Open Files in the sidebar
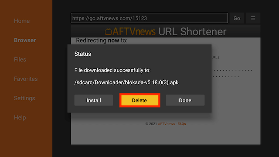The width and height of the screenshot is (279, 157). [x=20, y=59]
